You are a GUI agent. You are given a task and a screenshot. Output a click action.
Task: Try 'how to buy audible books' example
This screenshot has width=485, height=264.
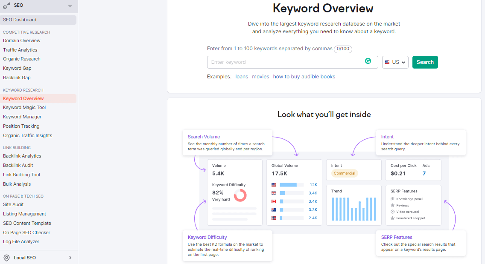(x=304, y=77)
